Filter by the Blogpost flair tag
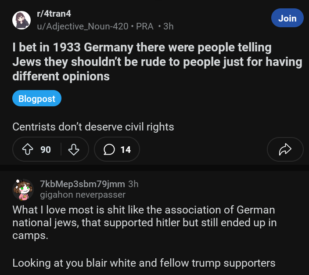Screen dimensions: 309x275 (x=37, y=99)
